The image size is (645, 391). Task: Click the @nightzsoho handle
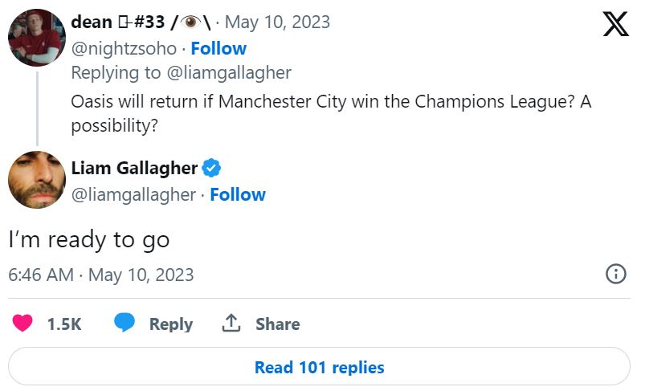point(123,48)
